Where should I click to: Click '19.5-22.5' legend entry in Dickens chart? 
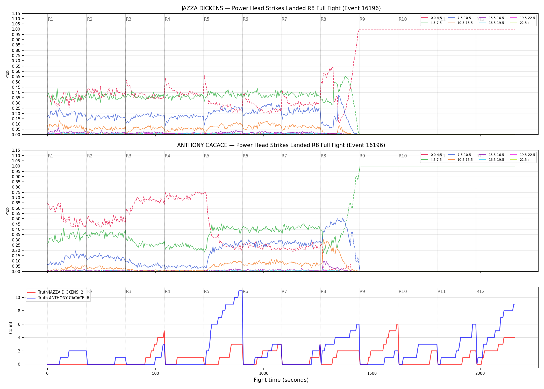pos(523,18)
